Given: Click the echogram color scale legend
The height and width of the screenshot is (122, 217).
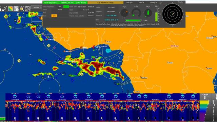Looking at the screenshot, I should tap(204, 110).
